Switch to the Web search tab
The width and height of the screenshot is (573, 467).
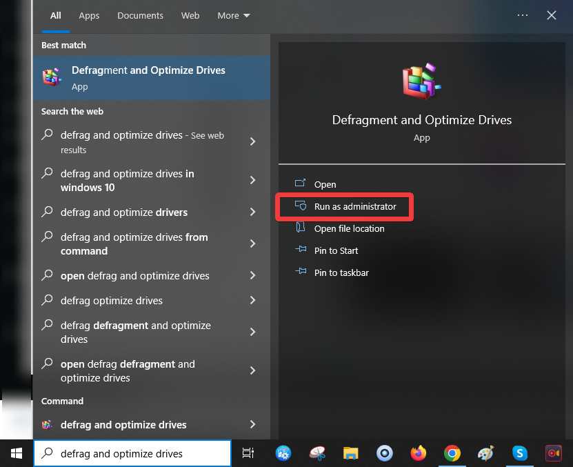[x=190, y=16]
